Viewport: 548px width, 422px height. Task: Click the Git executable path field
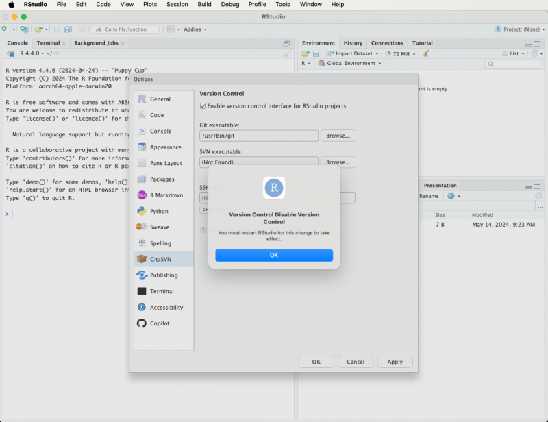(259, 136)
